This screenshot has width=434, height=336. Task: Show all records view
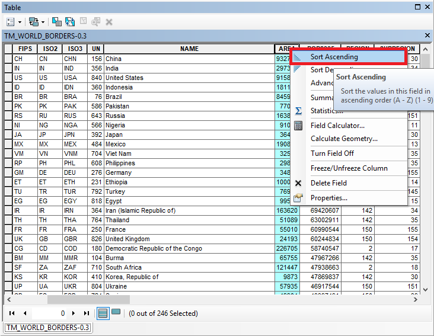102,313
